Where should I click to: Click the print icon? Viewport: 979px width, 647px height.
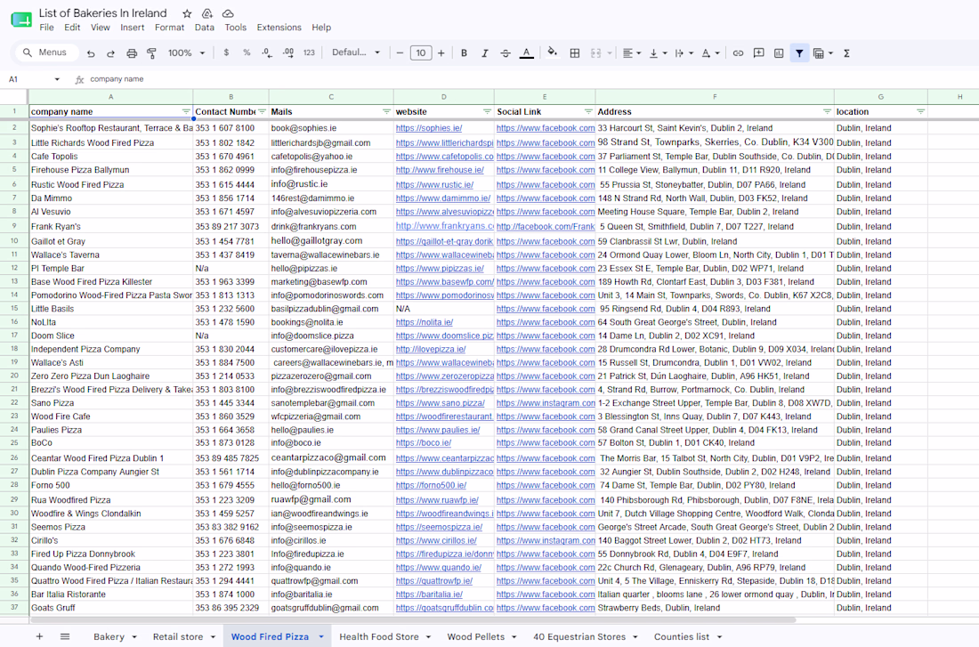coord(132,53)
